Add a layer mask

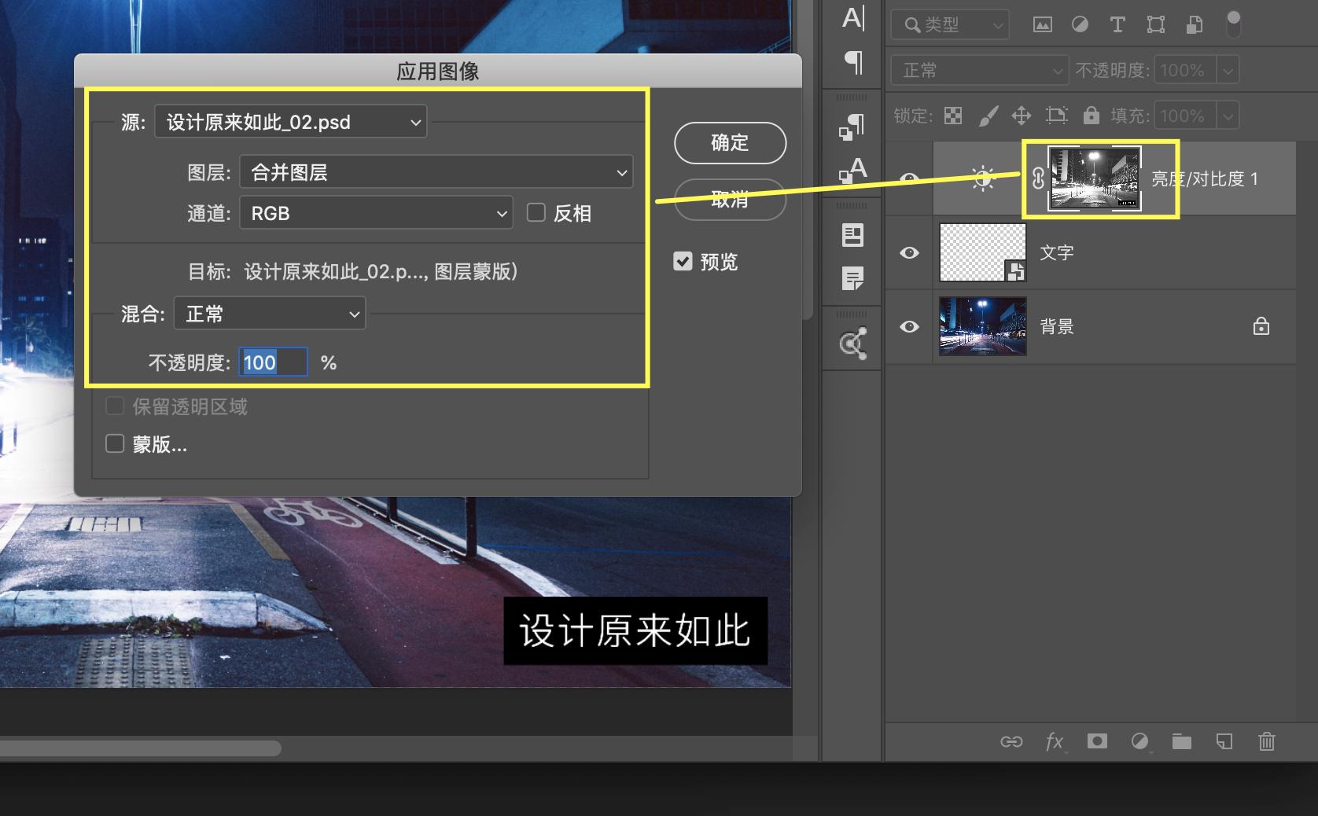(1096, 741)
